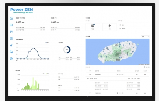Click the 96% forecast accuracy donut chart
This screenshot has height=101, width=159.
[x=67, y=50]
